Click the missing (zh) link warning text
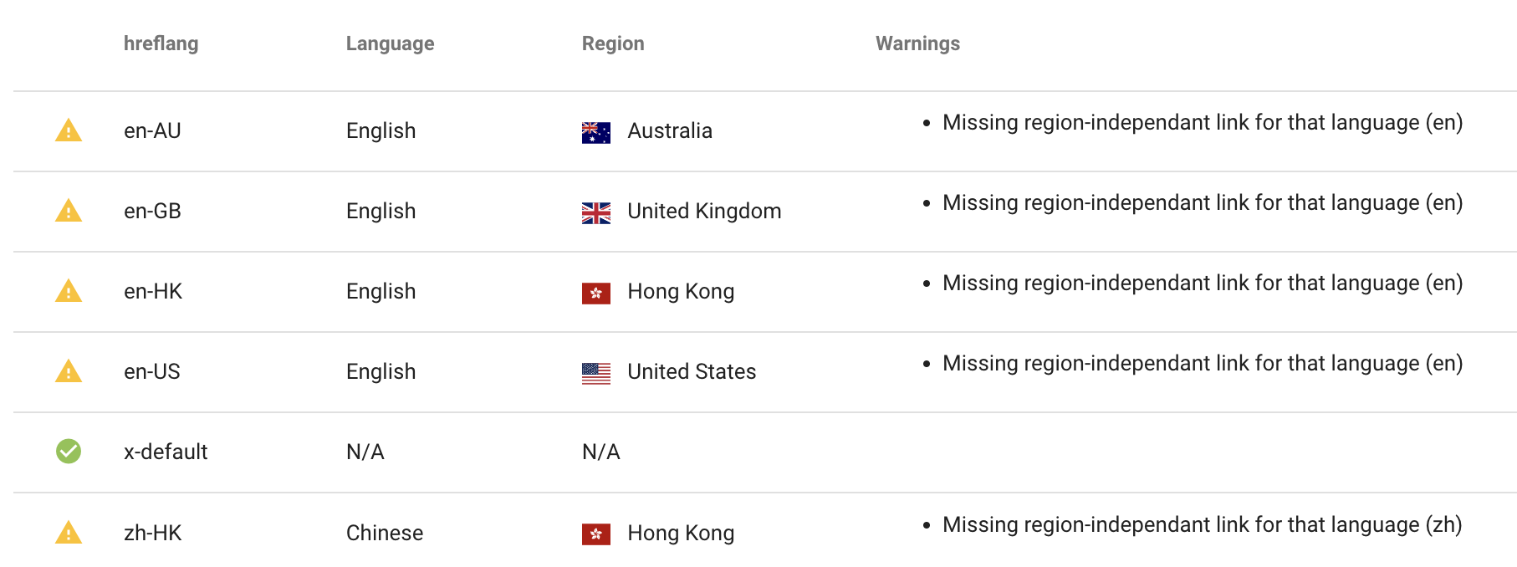Screen dimensions: 1517x567 click(1202, 524)
